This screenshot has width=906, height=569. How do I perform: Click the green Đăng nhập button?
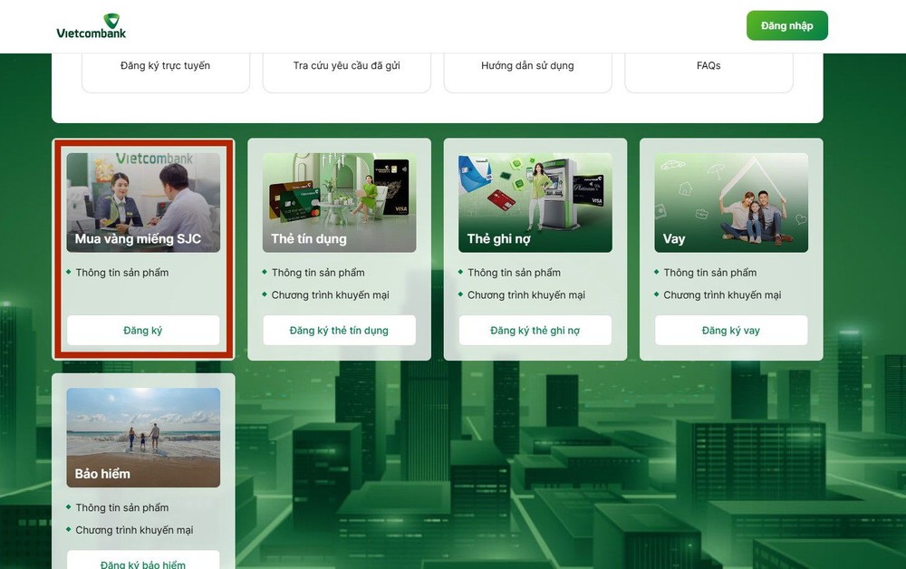[786, 25]
